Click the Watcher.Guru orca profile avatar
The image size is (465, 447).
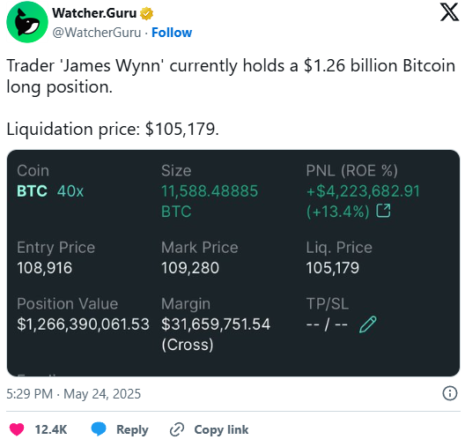(27, 22)
